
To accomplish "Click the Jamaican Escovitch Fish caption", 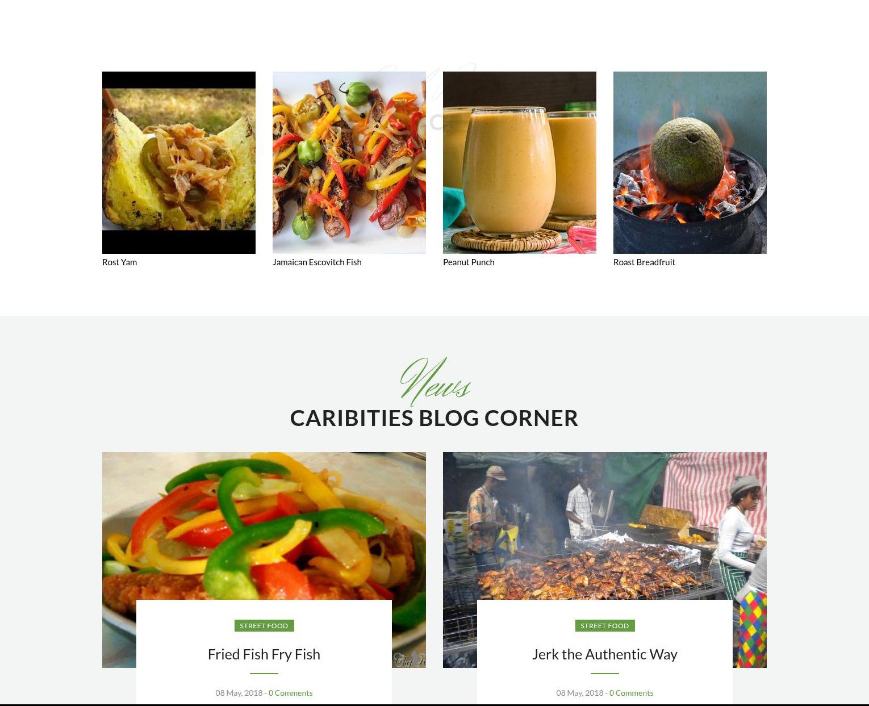I will (x=317, y=262).
